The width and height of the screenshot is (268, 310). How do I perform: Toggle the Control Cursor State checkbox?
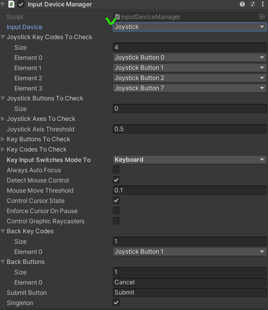click(x=116, y=201)
